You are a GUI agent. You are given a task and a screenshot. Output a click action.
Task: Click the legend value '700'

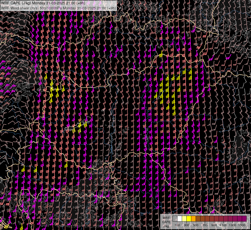205,225
